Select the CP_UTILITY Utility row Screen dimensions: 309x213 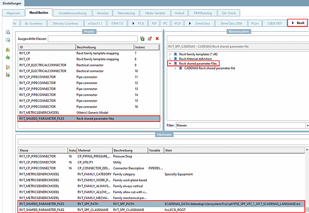click(x=162, y=162)
